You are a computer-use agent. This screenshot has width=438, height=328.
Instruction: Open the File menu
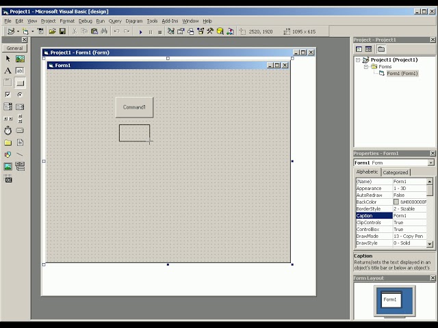tap(8, 21)
